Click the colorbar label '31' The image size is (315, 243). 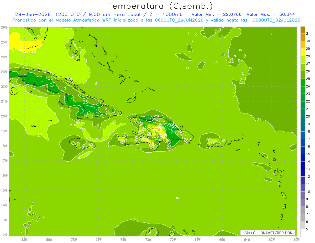tap(308, 34)
